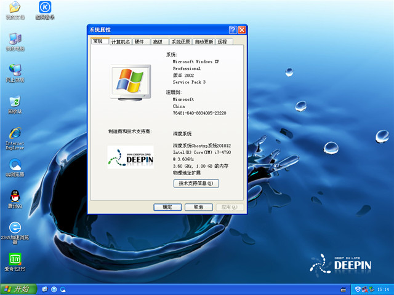
Task: Click the help question mark button in title bar
Action: coord(233,30)
